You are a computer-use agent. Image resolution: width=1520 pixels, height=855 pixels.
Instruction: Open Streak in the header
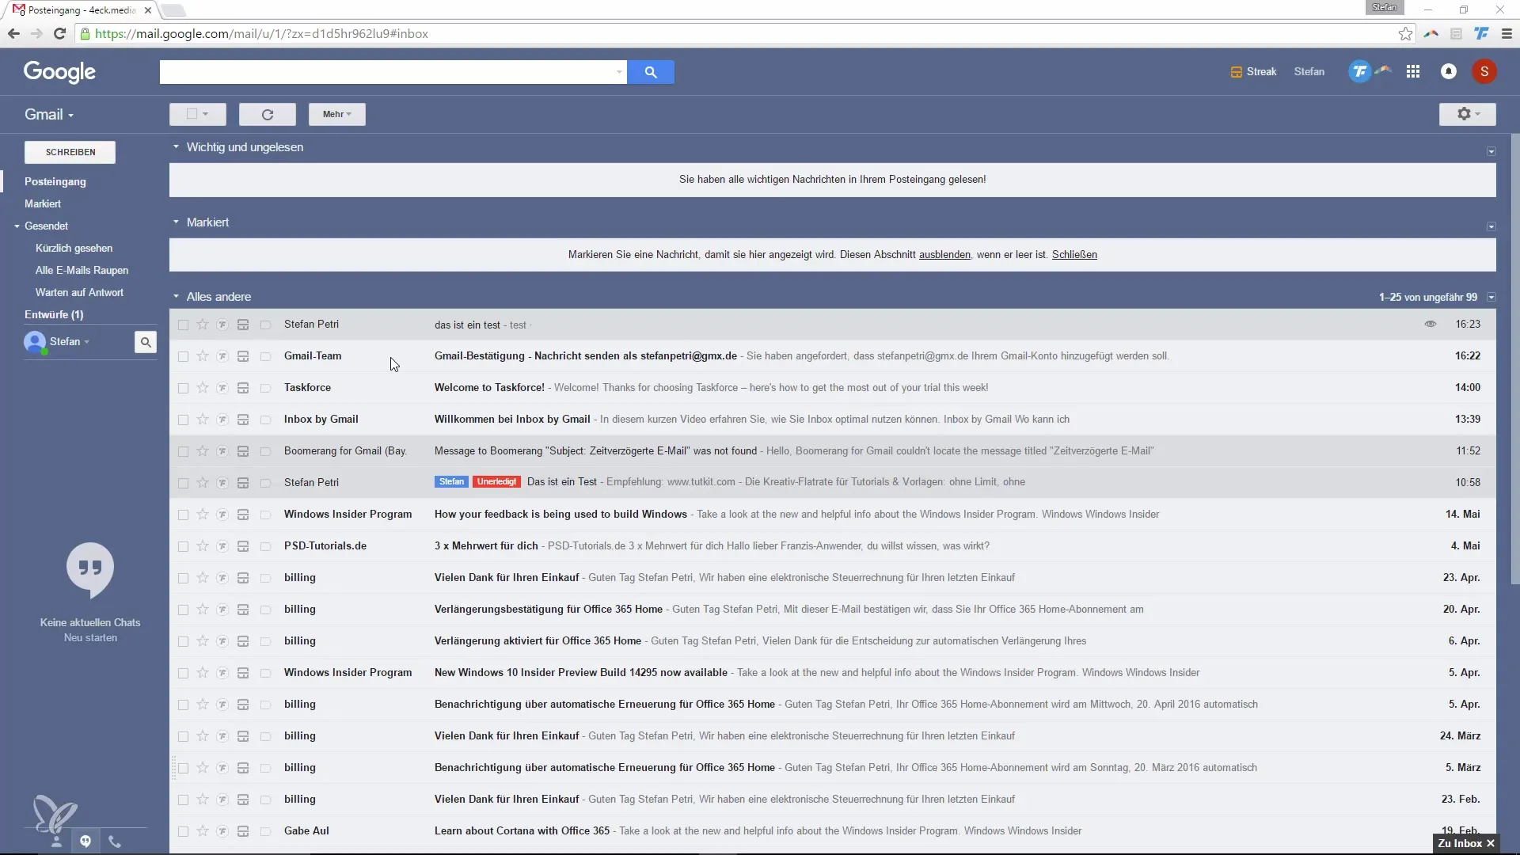[1253, 72]
